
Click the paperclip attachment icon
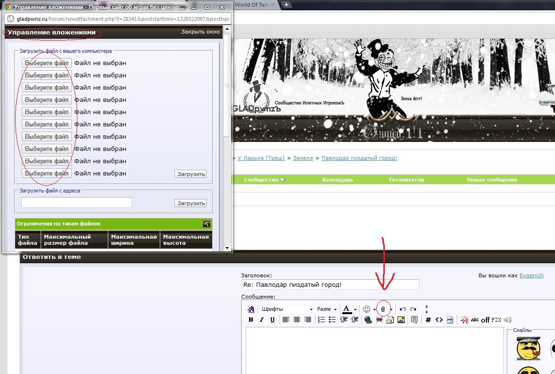click(x=383, y=309)
